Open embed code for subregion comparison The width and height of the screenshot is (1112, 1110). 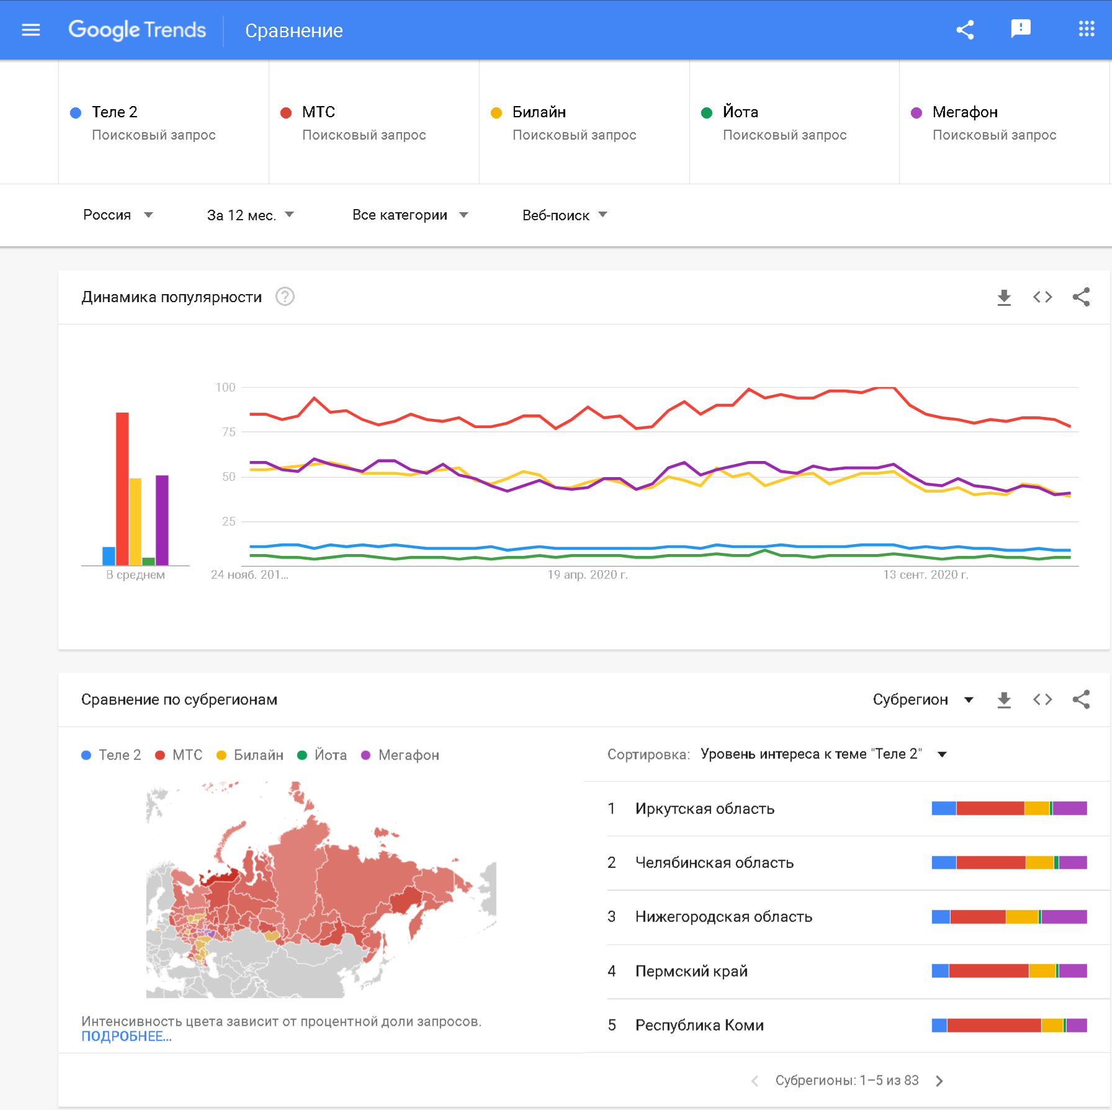coord(1042,700)
